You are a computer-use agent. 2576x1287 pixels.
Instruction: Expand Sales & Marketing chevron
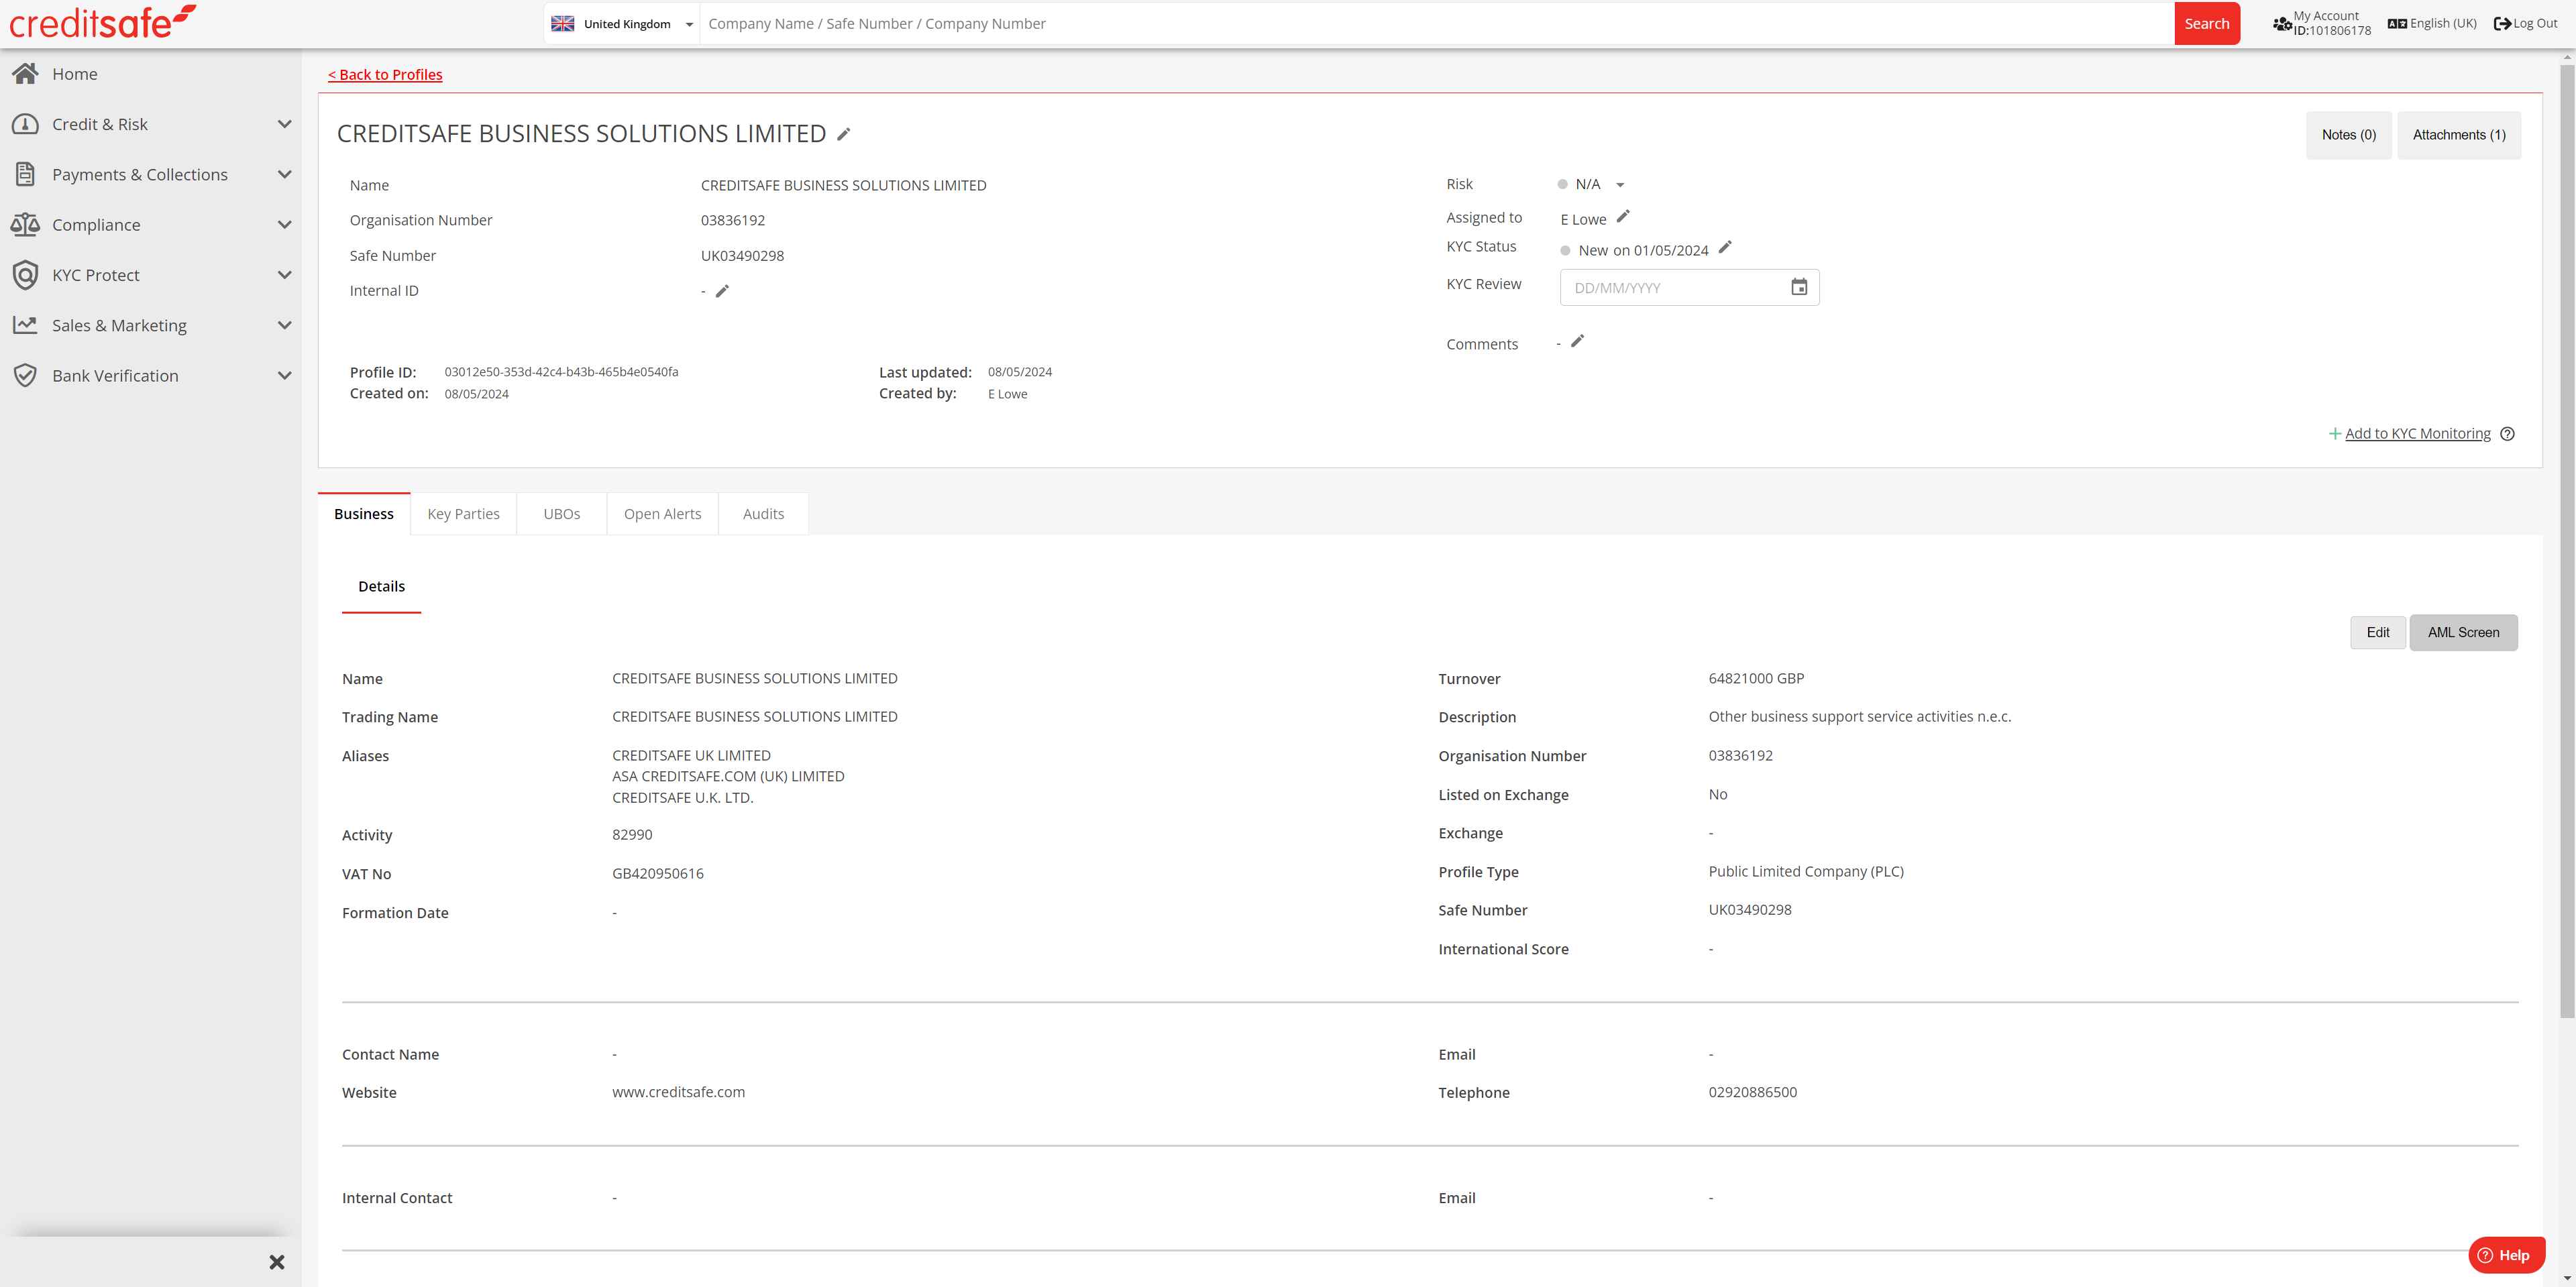coord(284,325)
